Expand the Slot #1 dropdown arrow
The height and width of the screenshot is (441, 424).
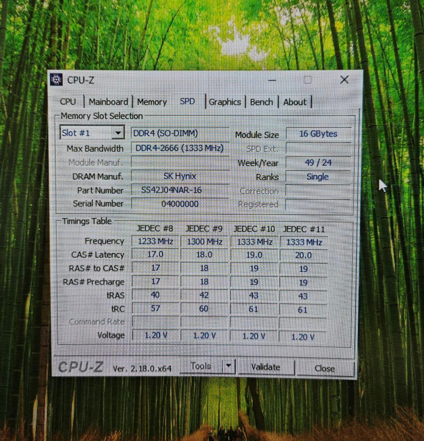pyautogui.click(x=118, y=133)
